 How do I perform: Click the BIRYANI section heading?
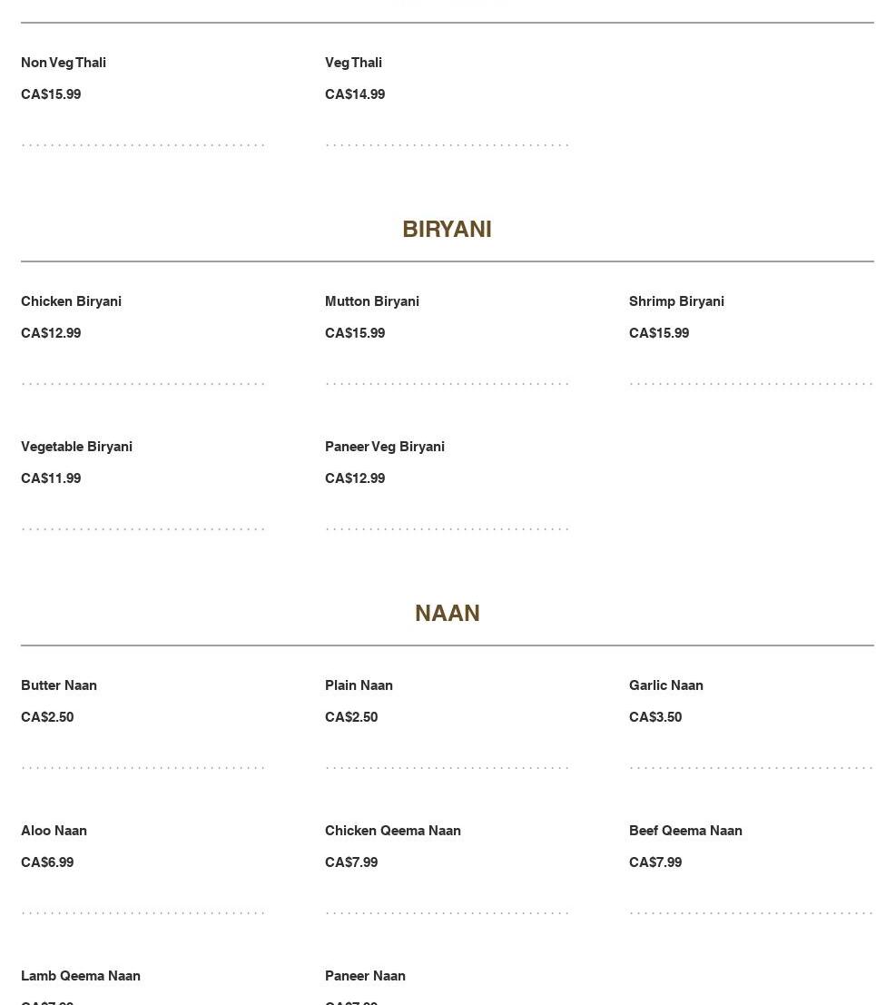447,230
